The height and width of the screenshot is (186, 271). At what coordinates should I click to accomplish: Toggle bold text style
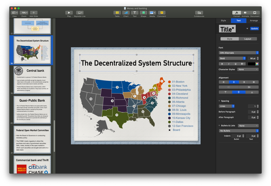(x=222, y=64)
